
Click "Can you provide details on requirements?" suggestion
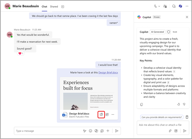point(162,117)
